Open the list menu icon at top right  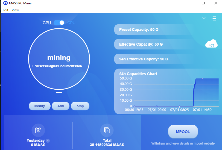pos(214,18)
